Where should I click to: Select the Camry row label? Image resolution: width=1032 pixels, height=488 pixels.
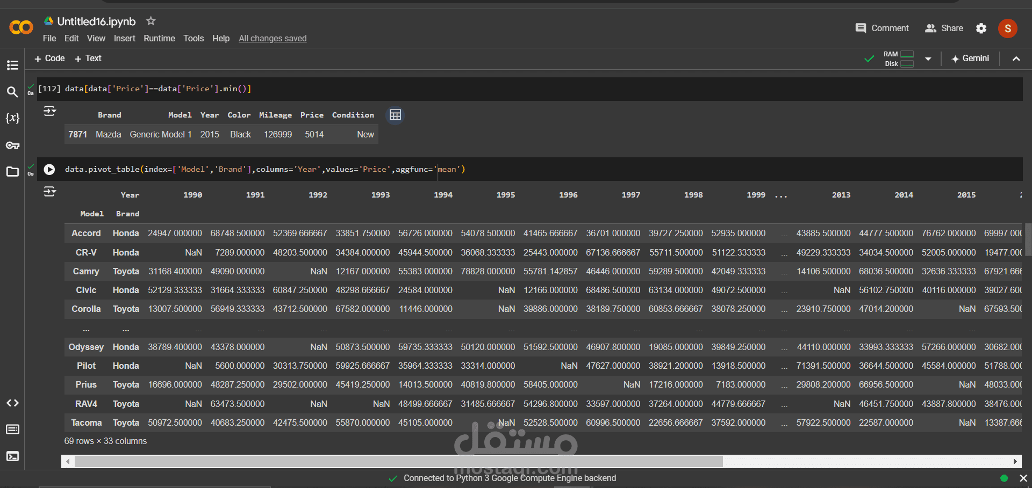coord(86,272)
